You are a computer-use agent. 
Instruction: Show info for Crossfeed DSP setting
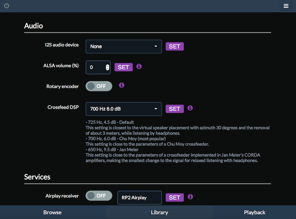(190, 108)
